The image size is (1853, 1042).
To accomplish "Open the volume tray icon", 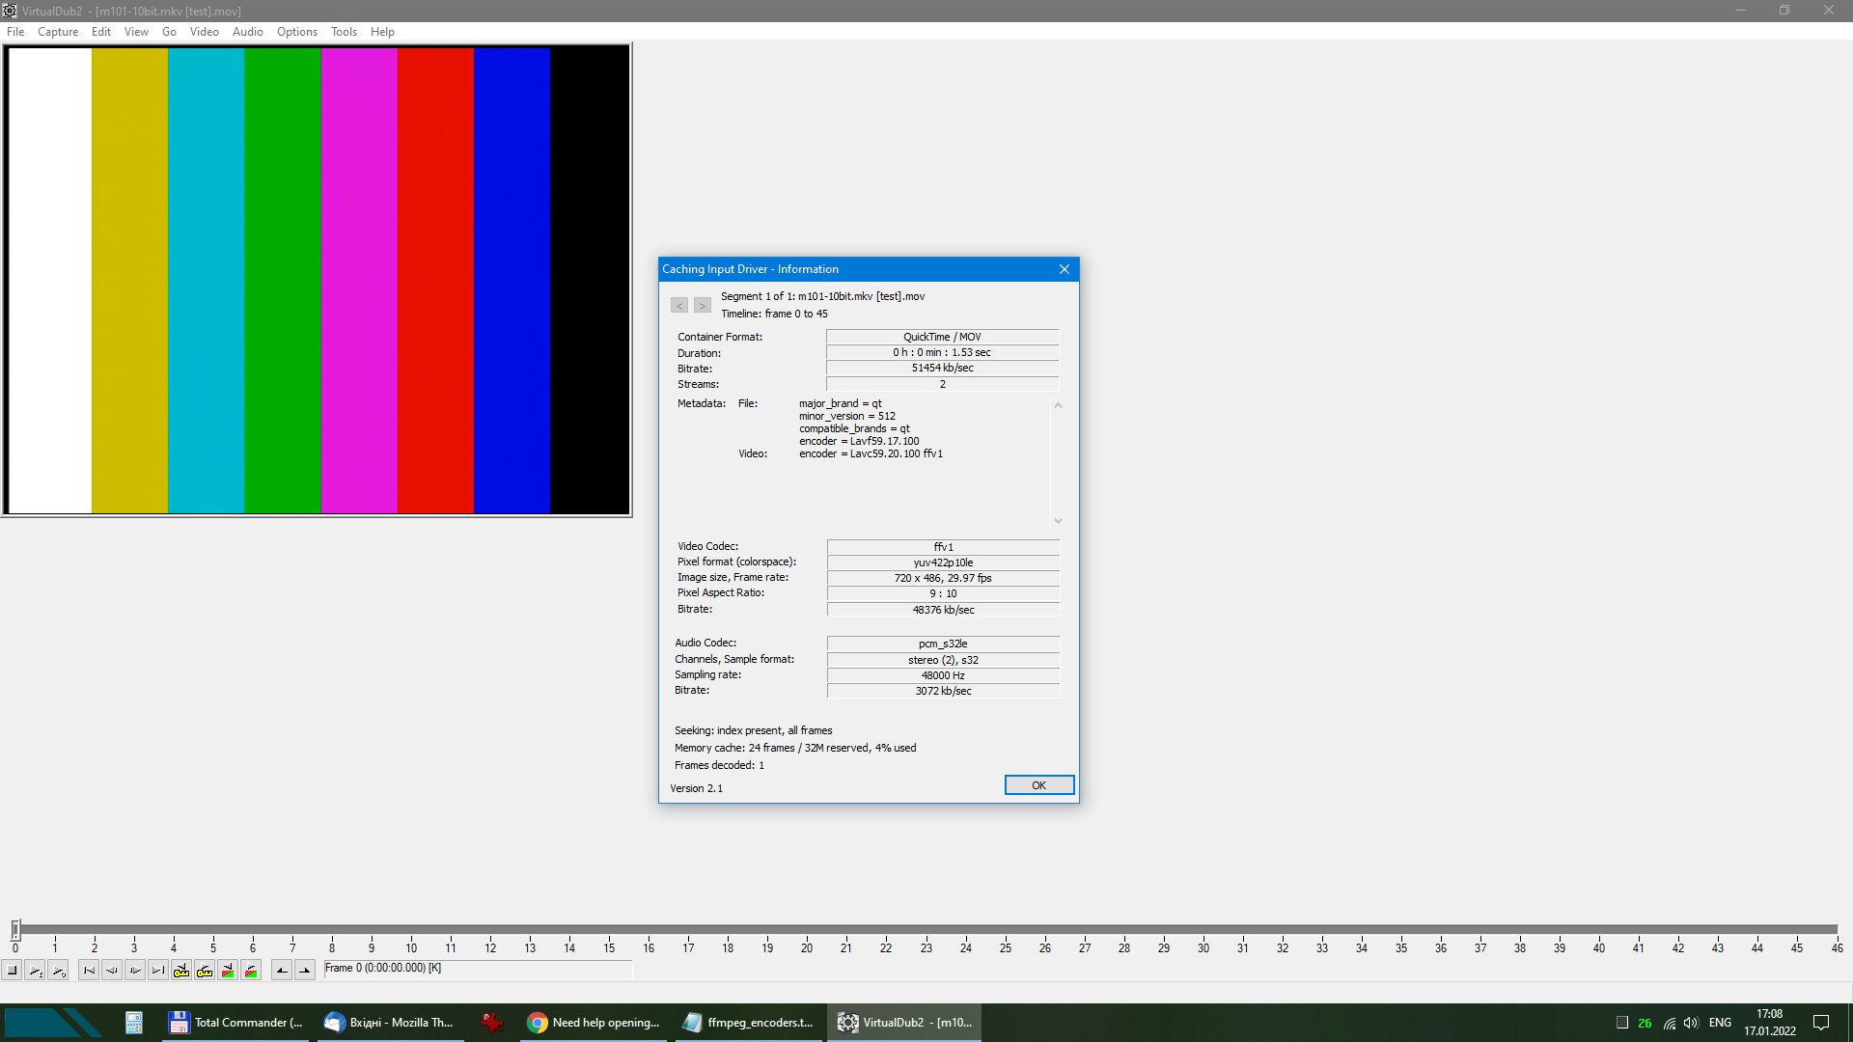I will [1691, 1023].
